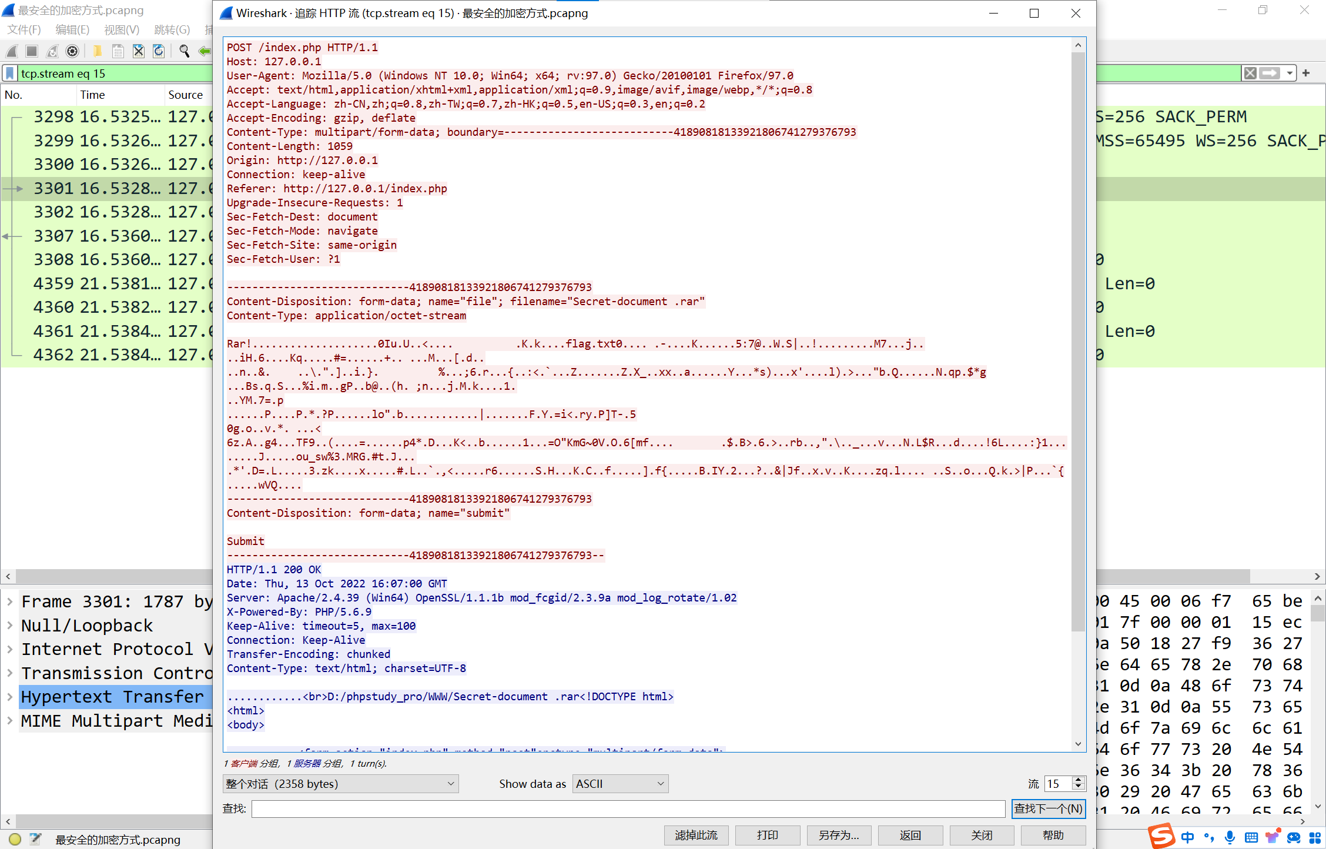Click the find packet magnifier icon
1326x849 pixels.
click(185, 52)
